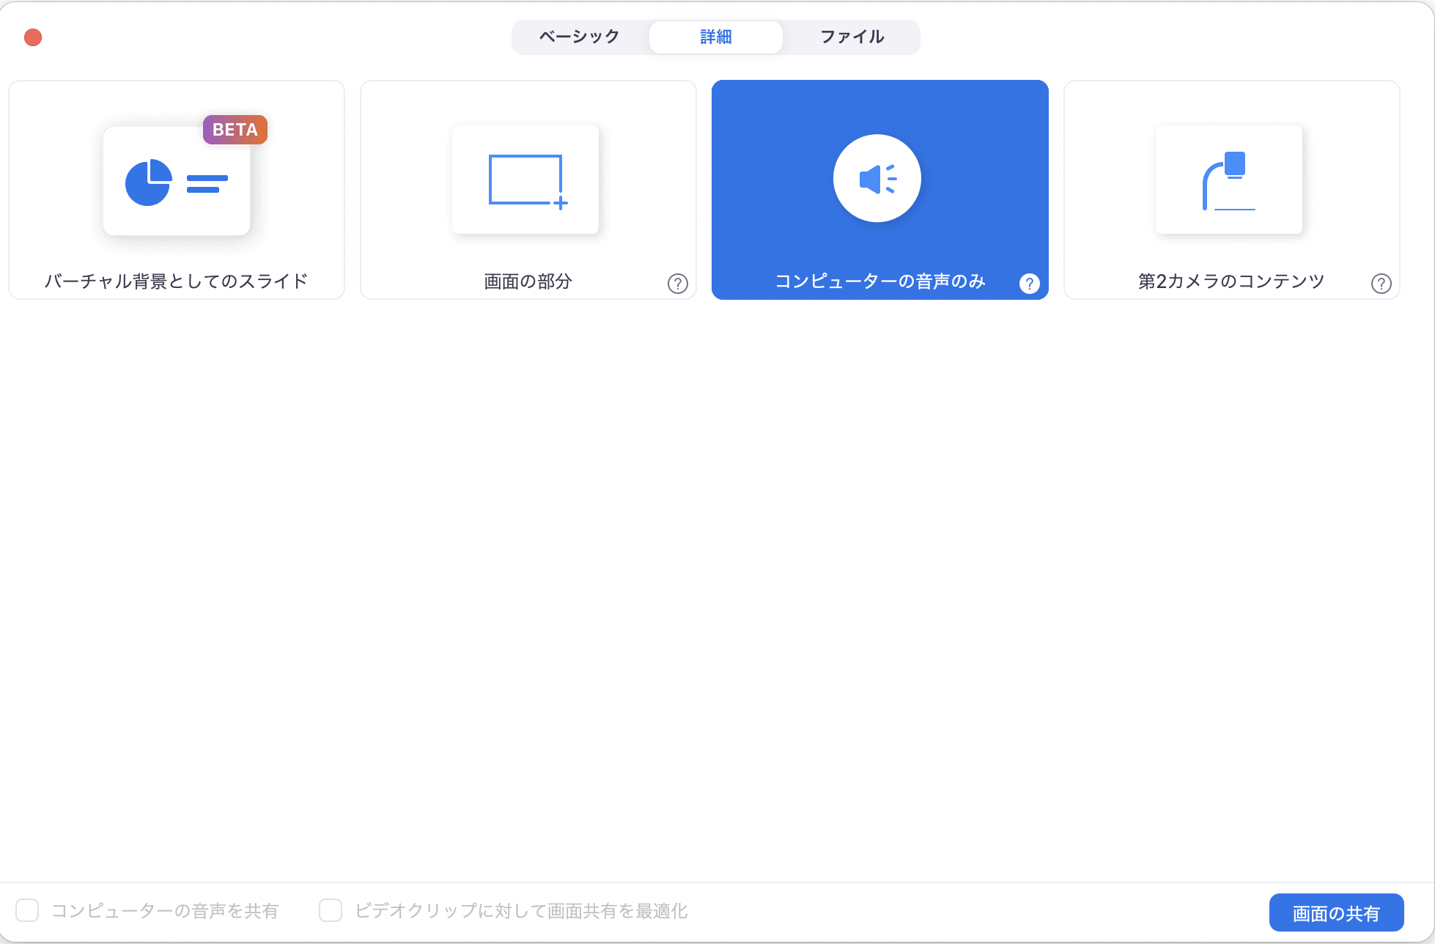Click the BETA badge on slides card
The width and height of the screenshot is (1435, 944).
click(x=235, y=130)
